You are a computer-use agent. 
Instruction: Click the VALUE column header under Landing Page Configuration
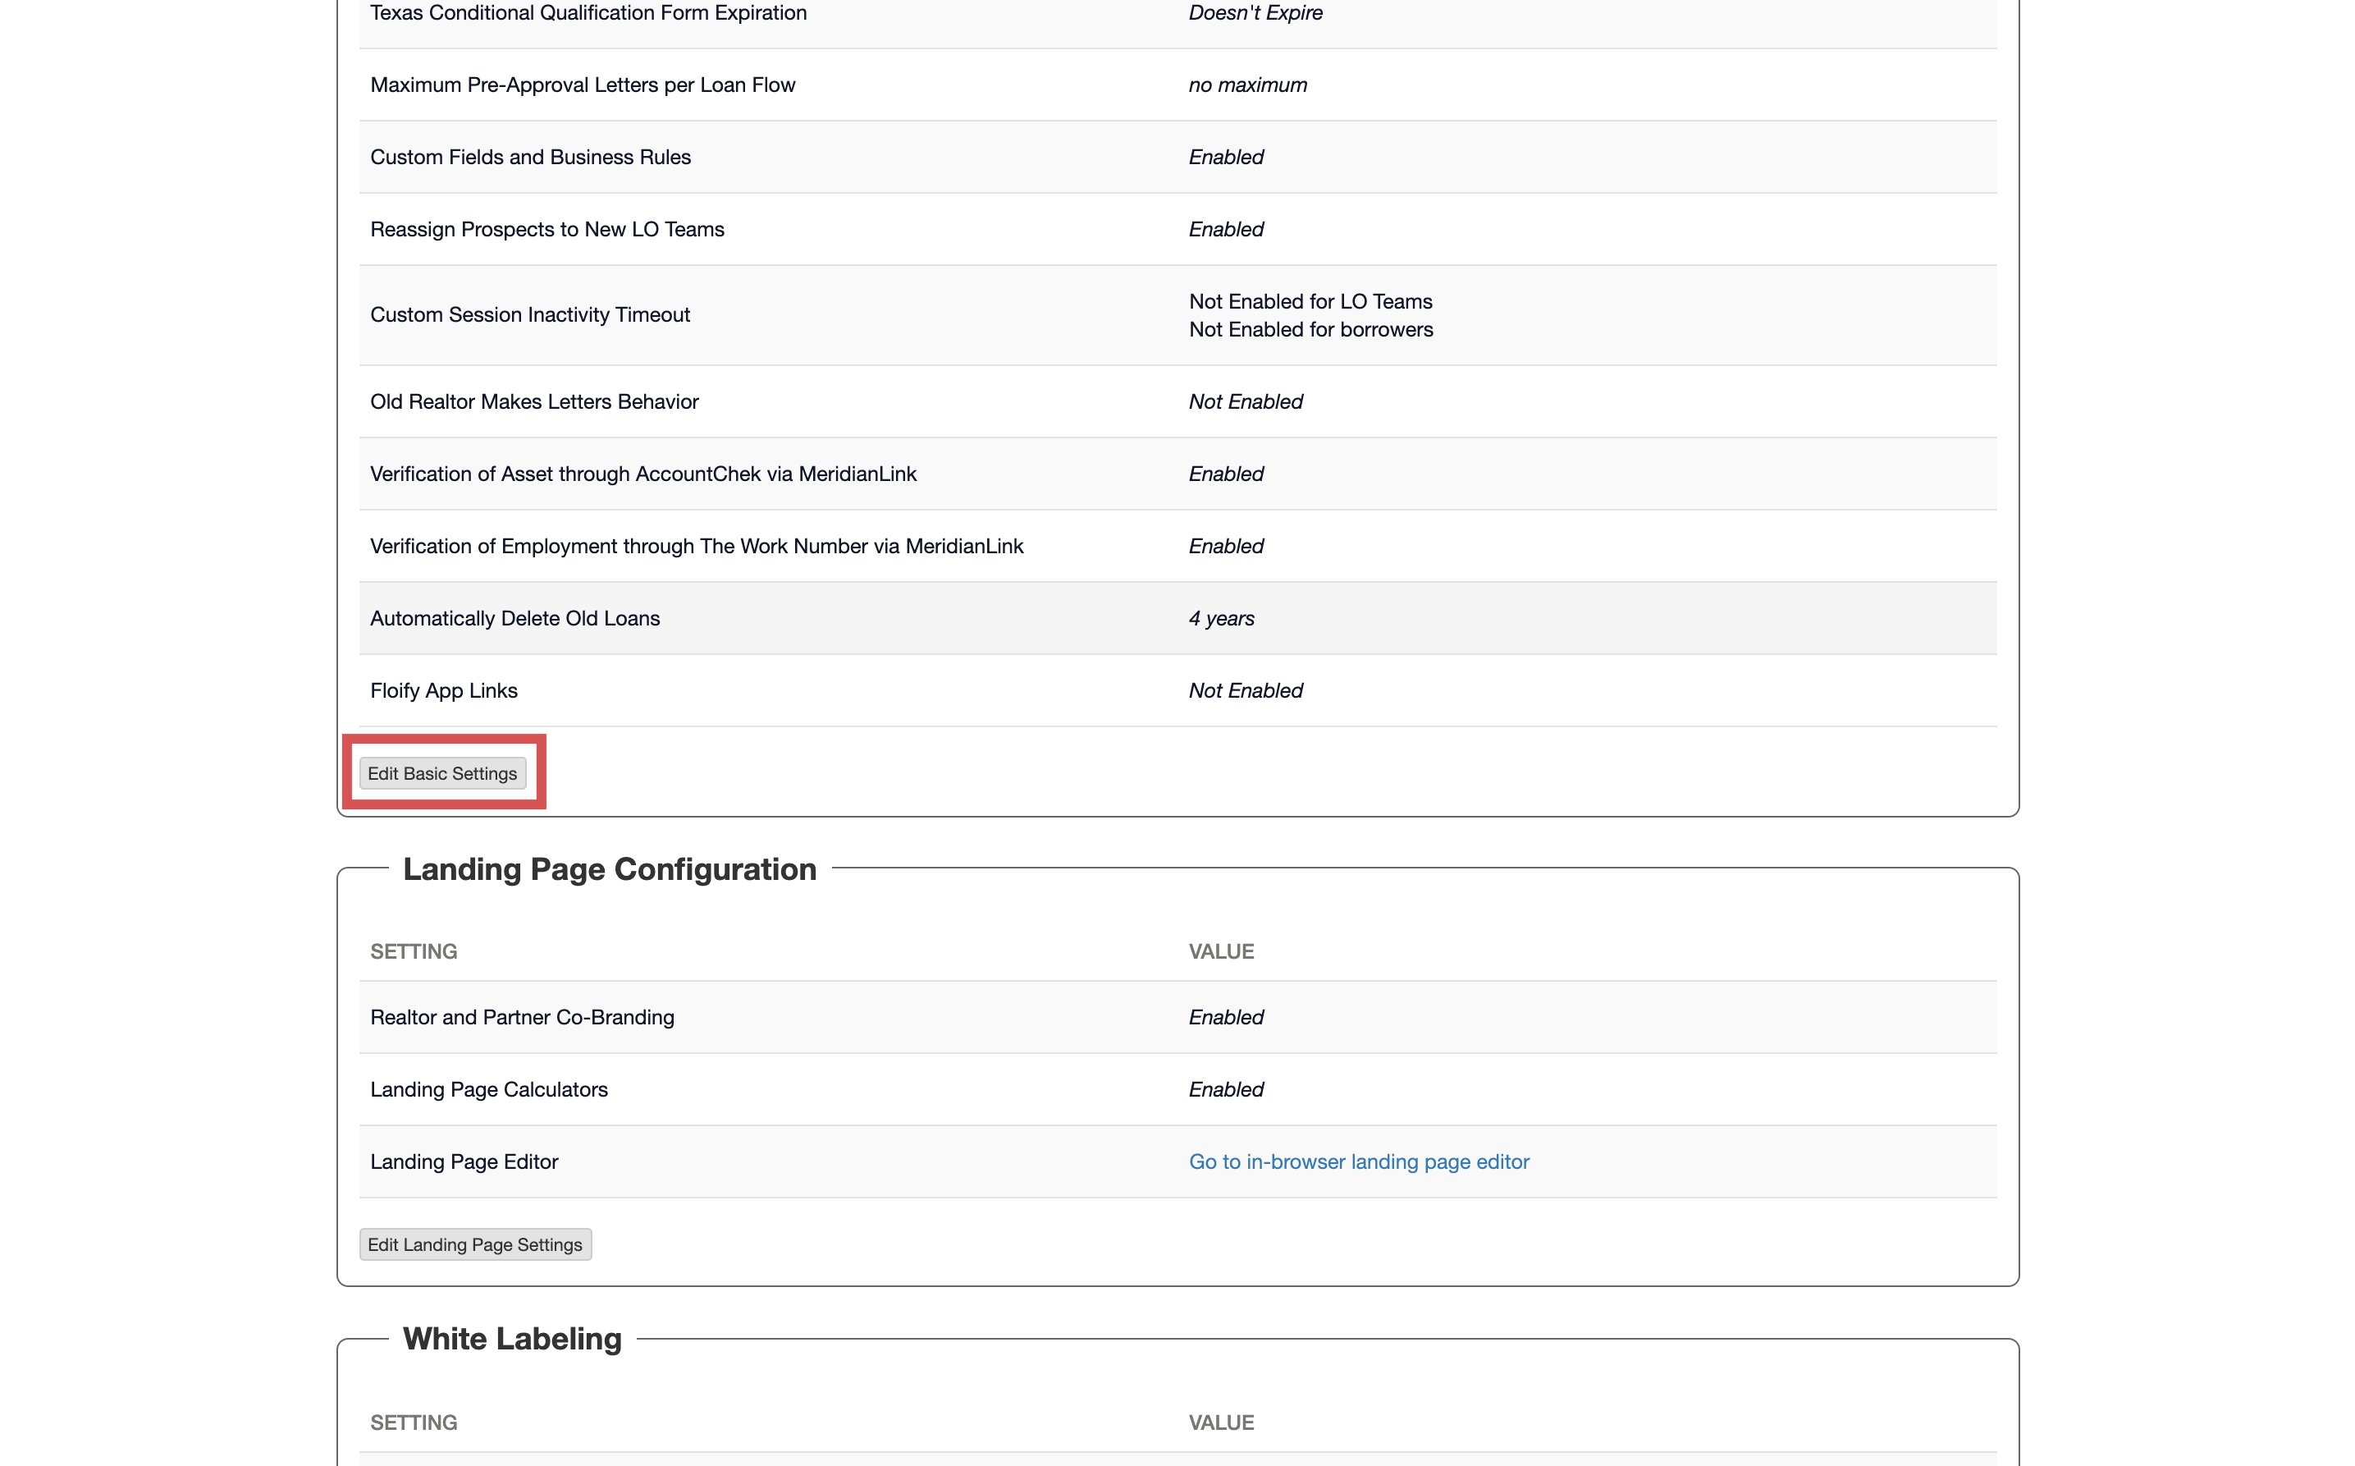1220,951
